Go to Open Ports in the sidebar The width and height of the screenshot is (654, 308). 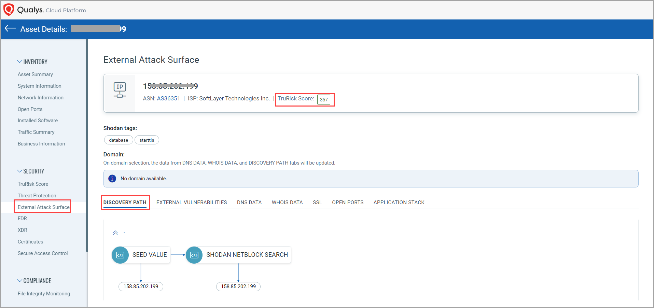(30, 109)
